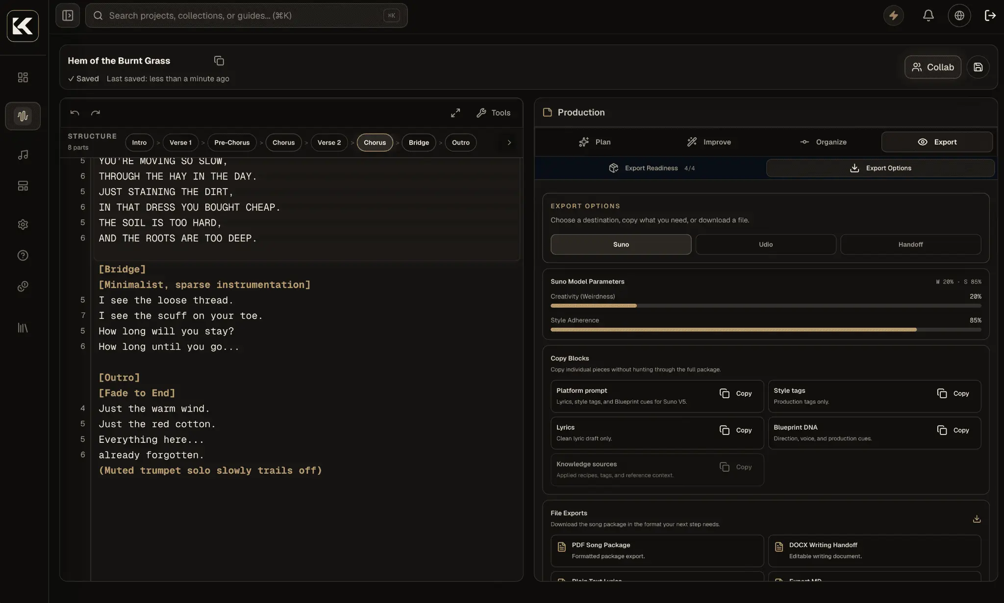Viewport: 1004px width, 603px height.
Task: Click the lightning bolt icon
Action: click(894, 16)
